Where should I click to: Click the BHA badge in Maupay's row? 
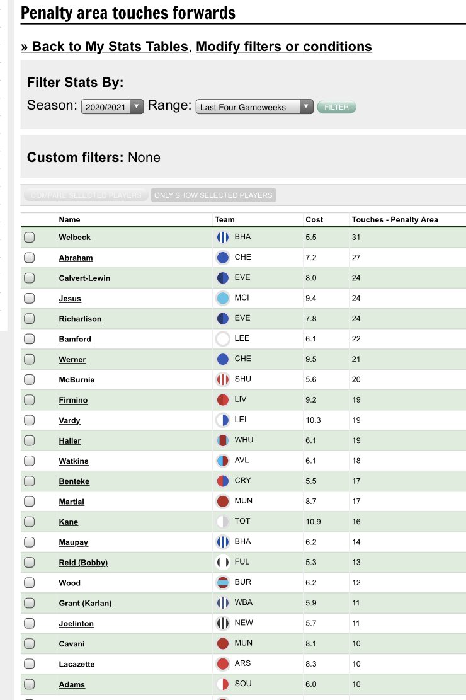[x=223, y=542]
